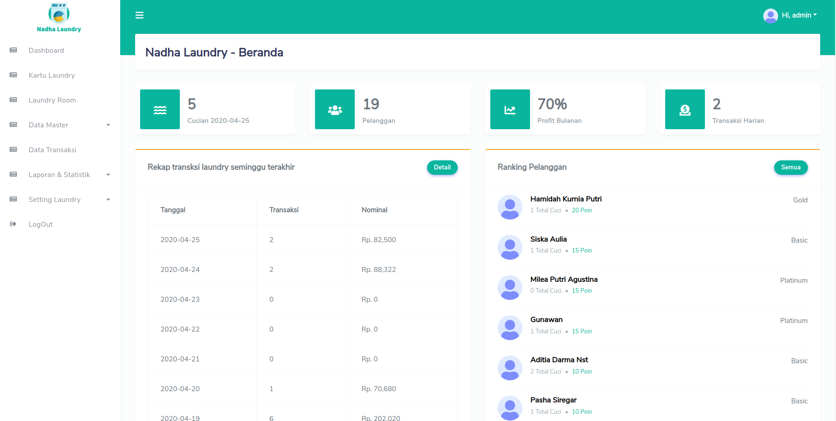Click the Aditia Darma Nst name
The height and width of the screenshot is (421, 836).
coord(559,360)
